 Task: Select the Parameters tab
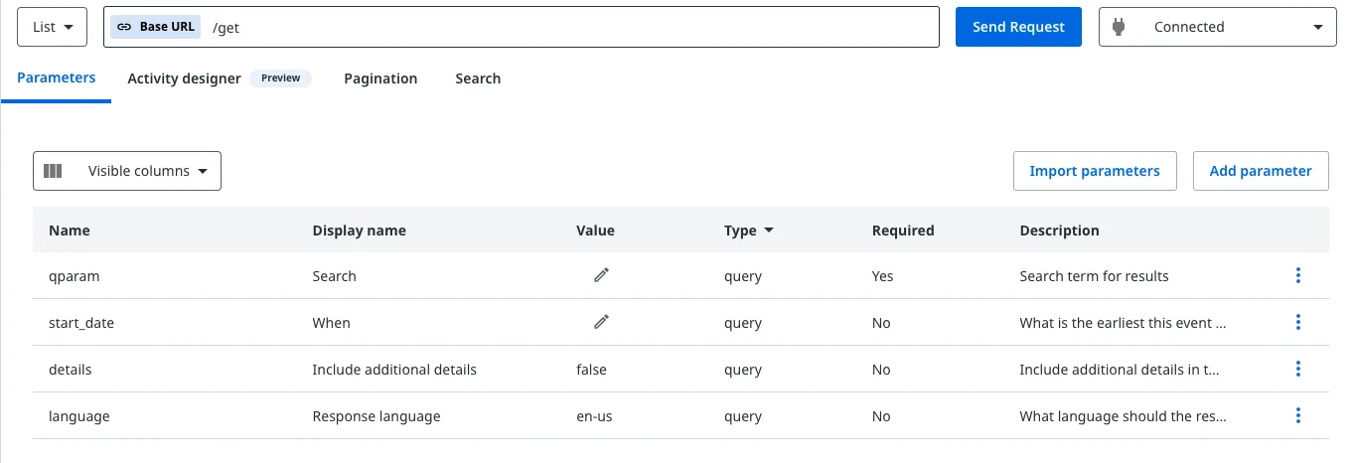[x=57, y=77]
